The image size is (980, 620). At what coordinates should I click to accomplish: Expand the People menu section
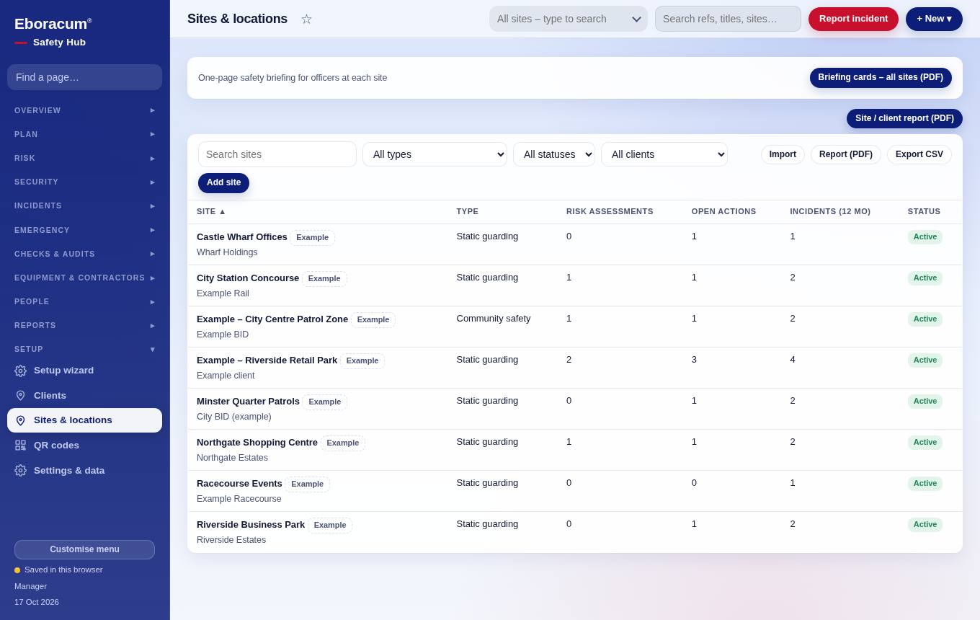(x=84, y=301)
